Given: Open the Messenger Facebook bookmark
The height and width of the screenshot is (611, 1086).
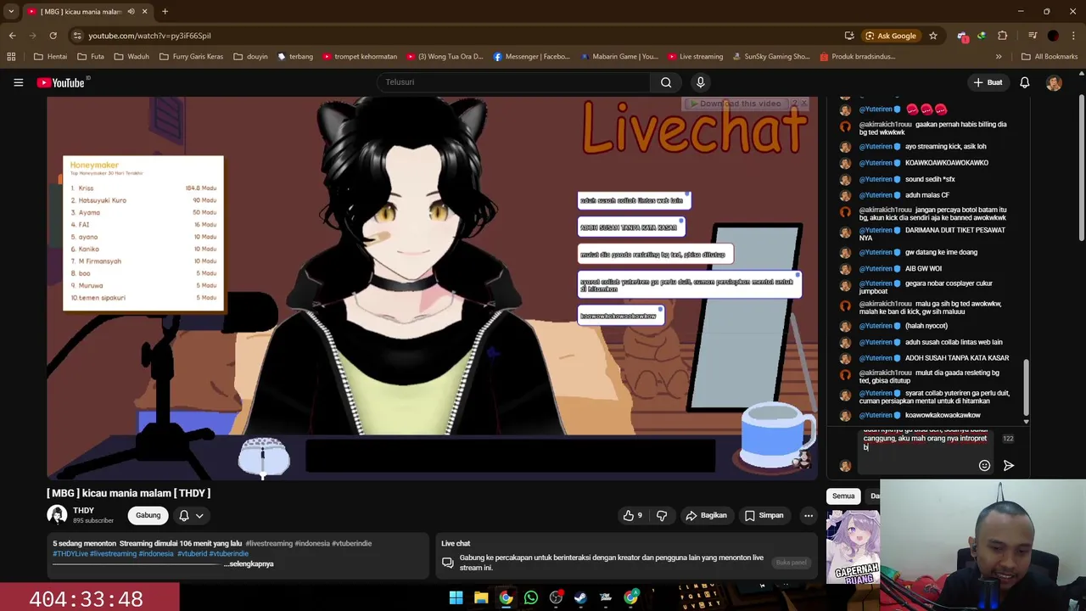Looking at the screenshot, I should pyautogui.click(x=532, y=57).
